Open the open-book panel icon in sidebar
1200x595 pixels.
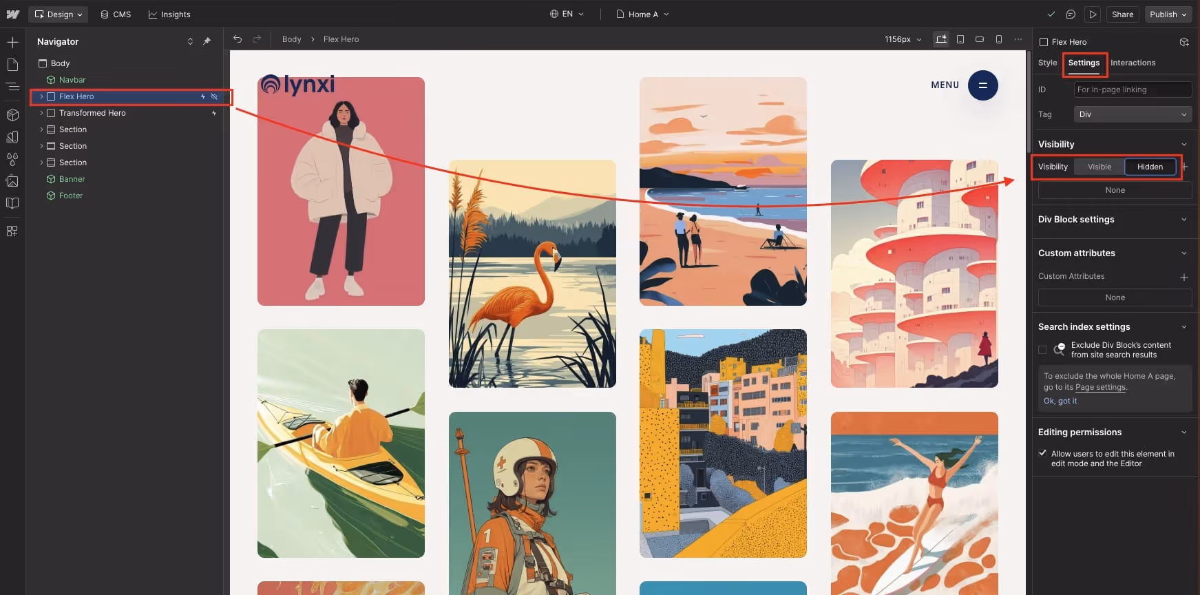[x=12, y=203]
